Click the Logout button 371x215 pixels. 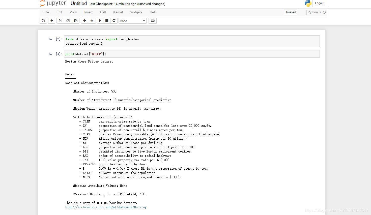320,3
